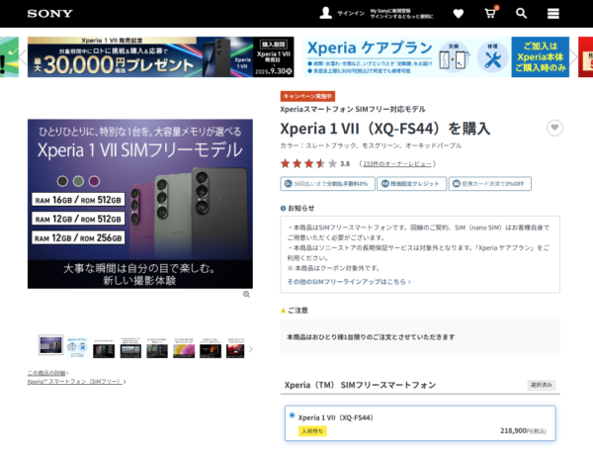Open the sign-in user icon
This screenshot has width=593, height=458.
click(x=325, y=13)
